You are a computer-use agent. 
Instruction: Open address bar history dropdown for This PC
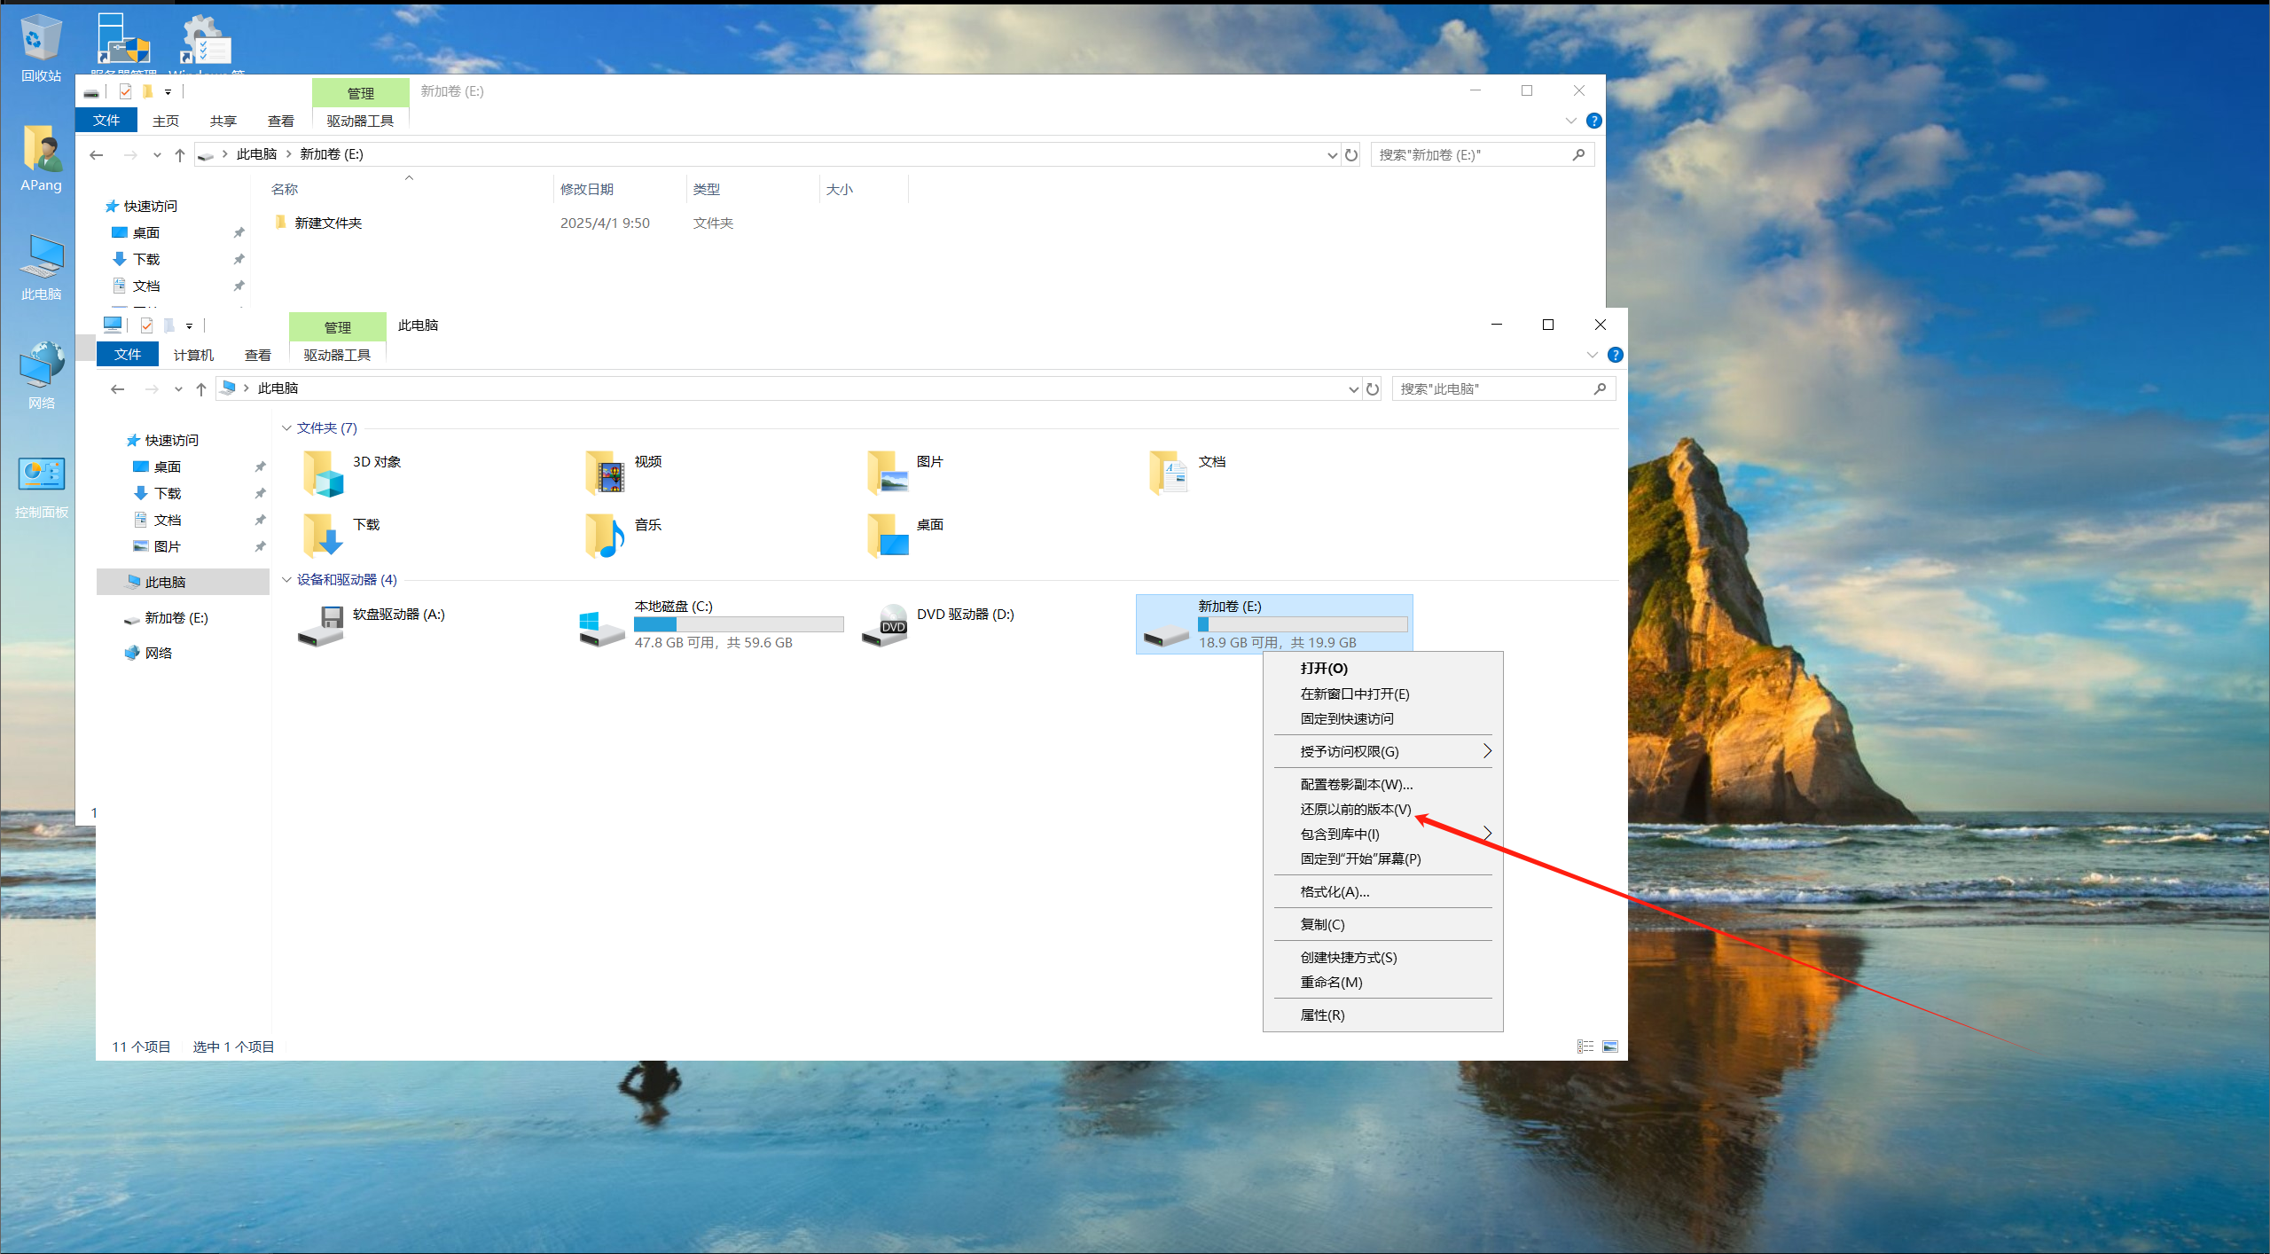click(1353, 388)
